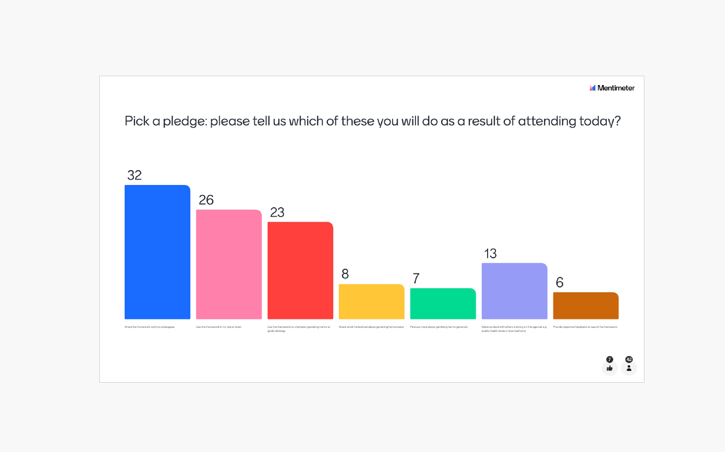Select the pink bar with 26 votes
This screenshot has height=452, width=725.
pos(228,265)
